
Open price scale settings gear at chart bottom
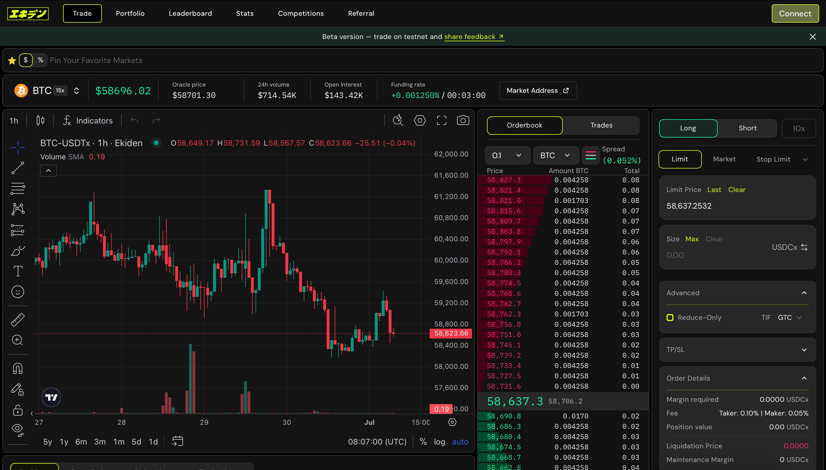(x=452, y=422)
